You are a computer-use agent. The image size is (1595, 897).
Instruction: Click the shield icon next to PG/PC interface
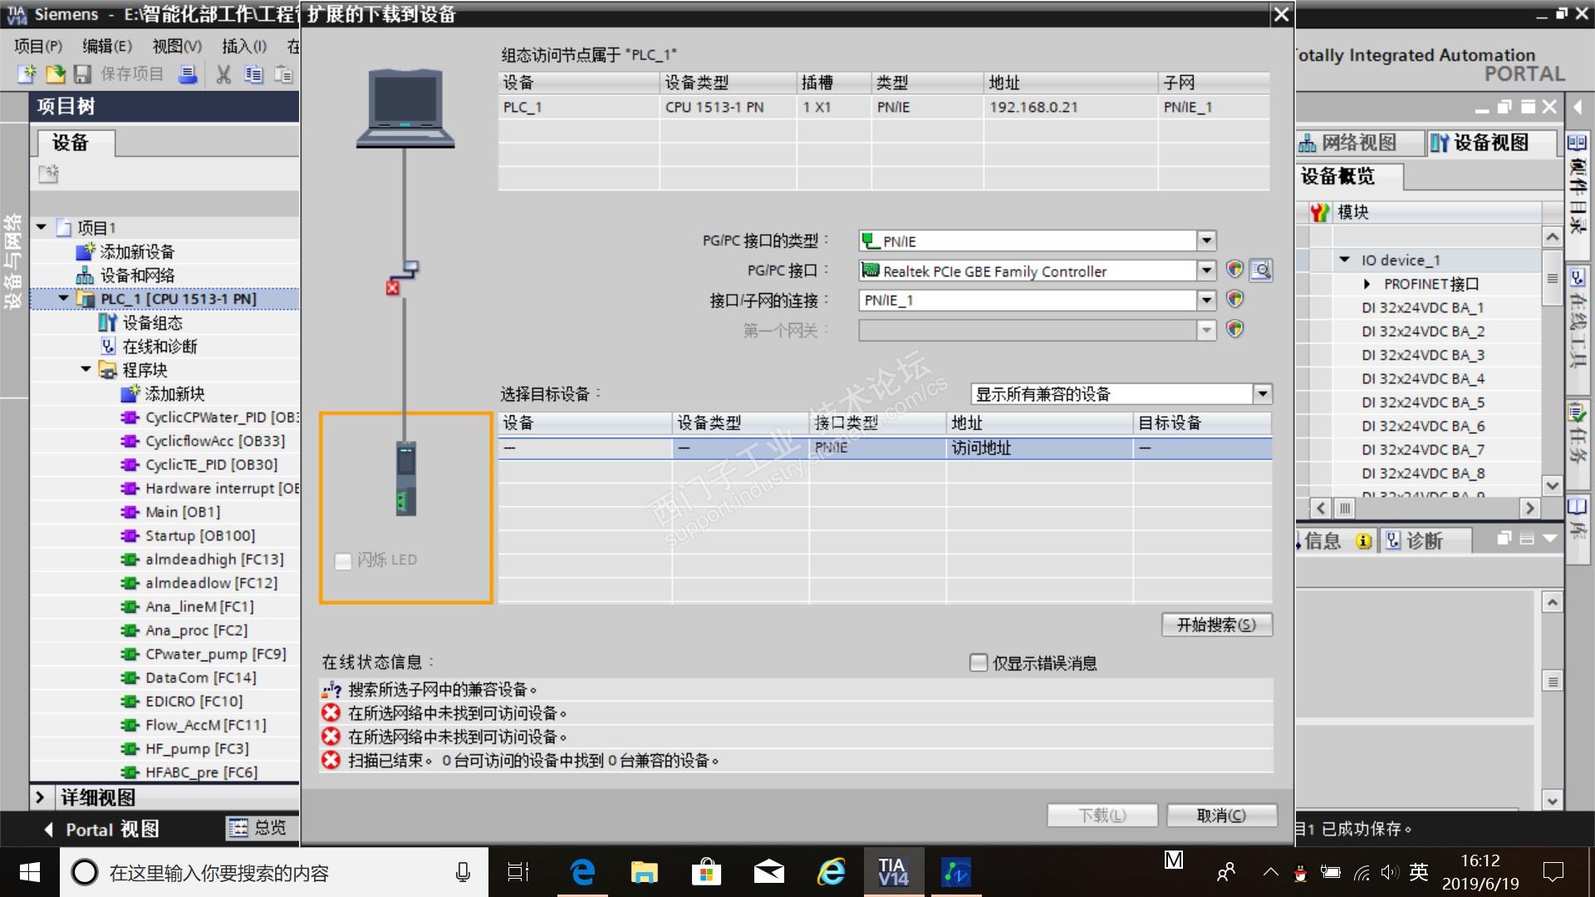coord(1234,270)
